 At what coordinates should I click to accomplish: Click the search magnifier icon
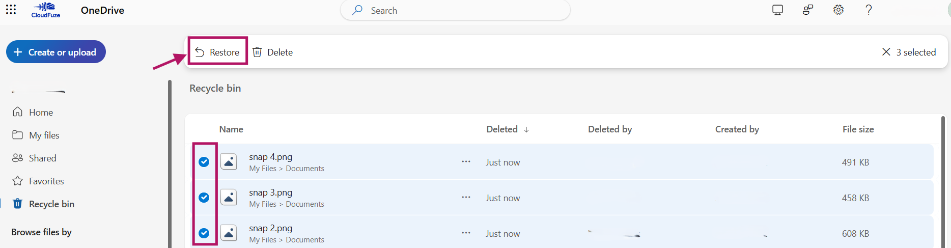tap(357, 10)
